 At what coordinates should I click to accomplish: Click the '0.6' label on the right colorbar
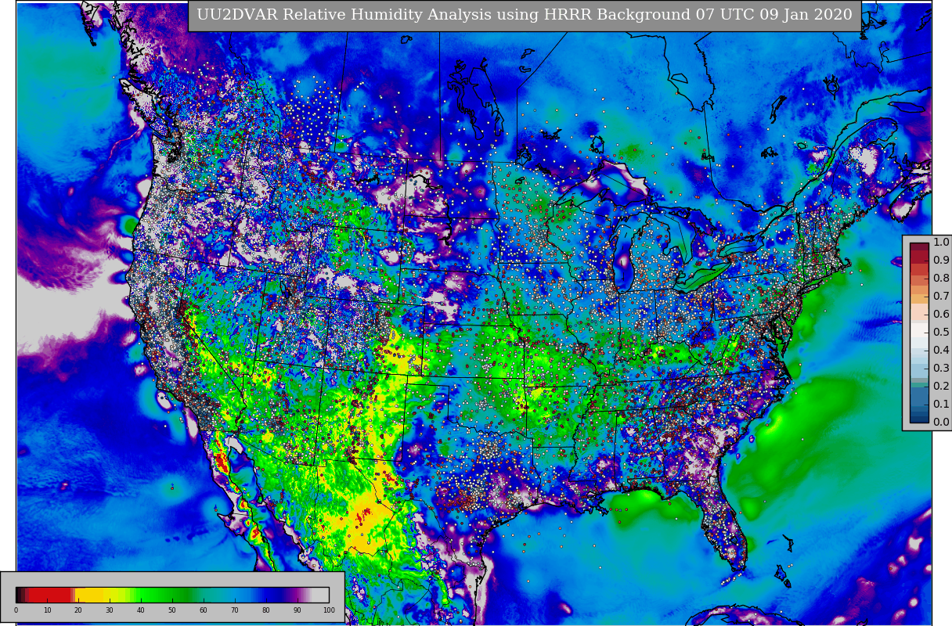[x=941, y=315]
